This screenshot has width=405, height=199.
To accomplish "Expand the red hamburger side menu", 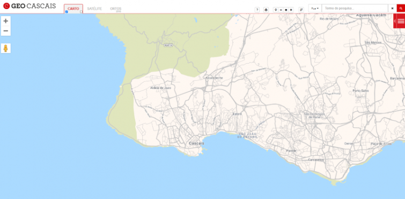I will (401, 21).
